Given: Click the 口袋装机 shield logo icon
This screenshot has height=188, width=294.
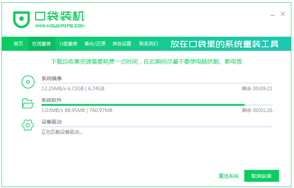Looking at the screenshot, I should point(21,19).
